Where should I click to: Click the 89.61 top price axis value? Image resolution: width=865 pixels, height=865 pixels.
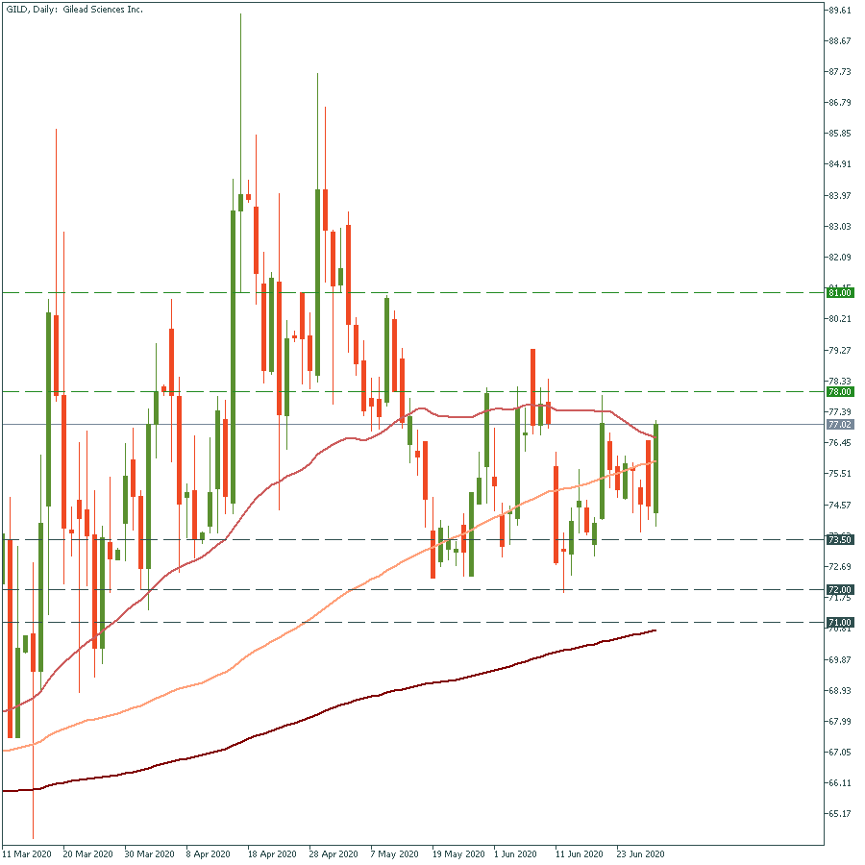(x=839, y=11)
